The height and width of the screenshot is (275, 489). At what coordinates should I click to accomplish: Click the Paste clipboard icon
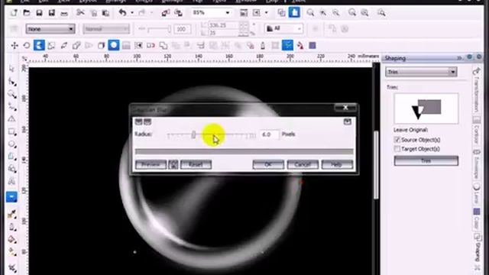point(105,13)
